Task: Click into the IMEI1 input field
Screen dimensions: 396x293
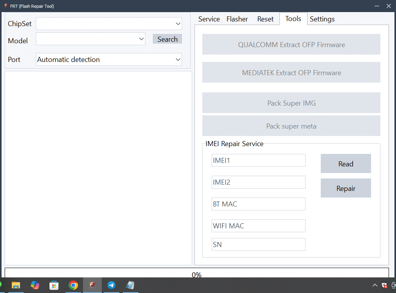Action: tap(258, 160)
